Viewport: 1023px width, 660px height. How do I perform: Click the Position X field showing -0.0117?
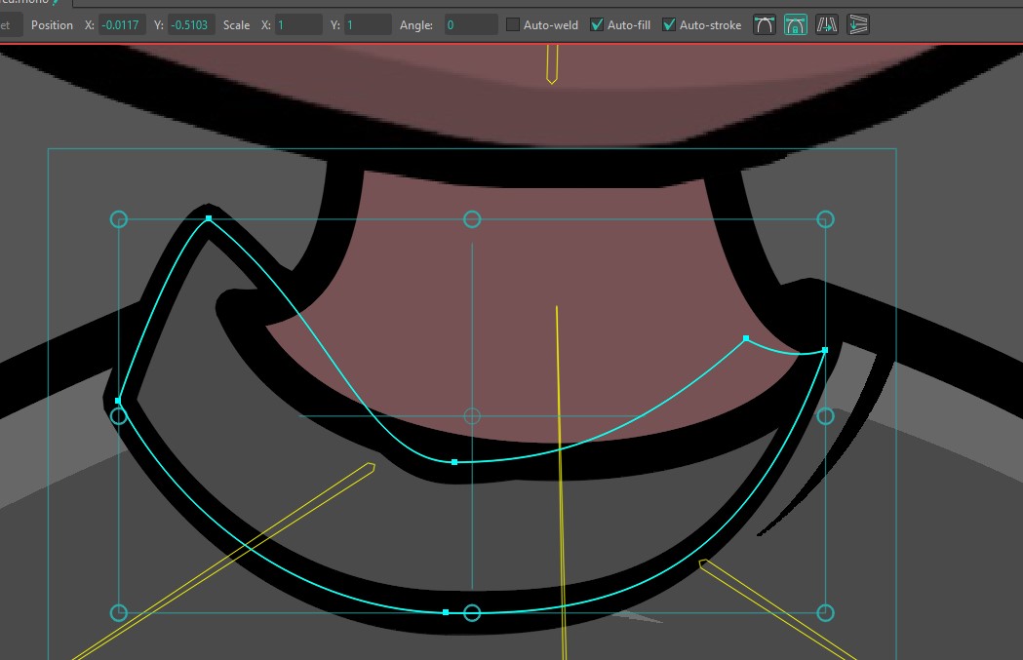click(122, 24)
